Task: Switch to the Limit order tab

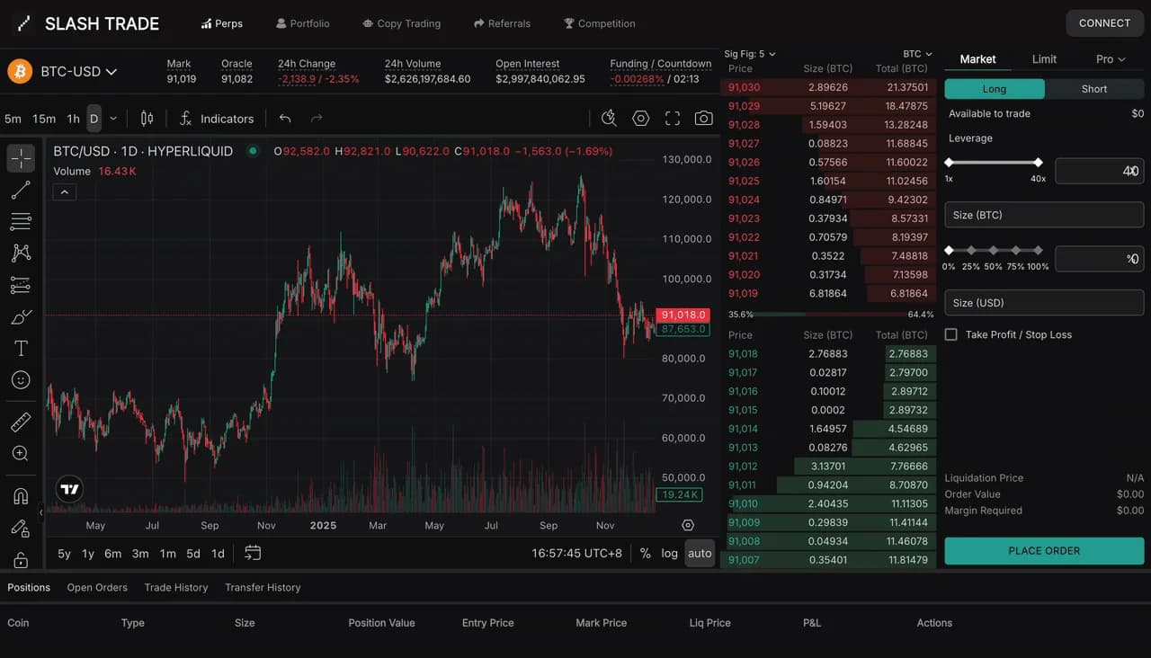Action: coord(1044,59)
